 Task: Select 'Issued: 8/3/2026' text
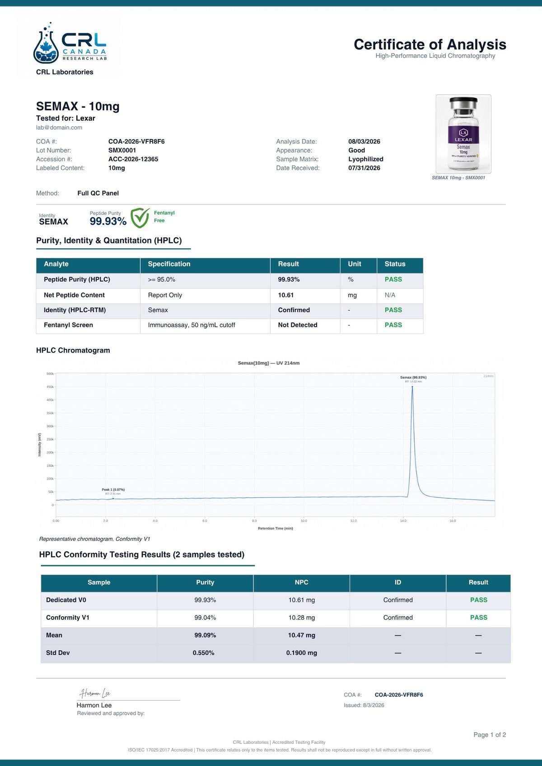pos(364,705)
